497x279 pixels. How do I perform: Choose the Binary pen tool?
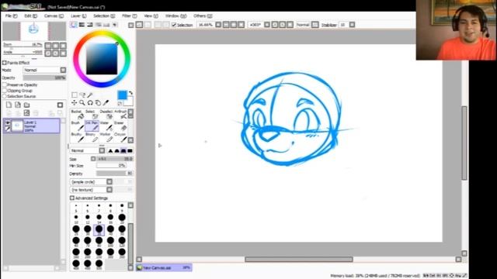click(92, 137)
